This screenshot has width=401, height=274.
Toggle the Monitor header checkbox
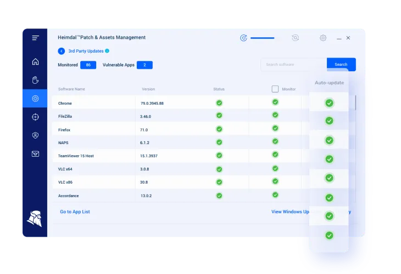(x=275, y=89)
